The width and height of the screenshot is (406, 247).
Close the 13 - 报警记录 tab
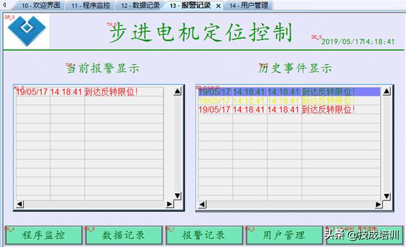(x=218, y=6)
